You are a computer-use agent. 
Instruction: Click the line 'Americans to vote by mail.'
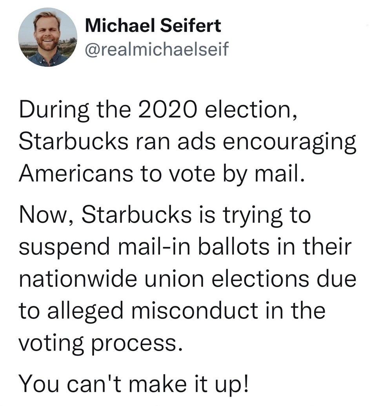(162, 174)
